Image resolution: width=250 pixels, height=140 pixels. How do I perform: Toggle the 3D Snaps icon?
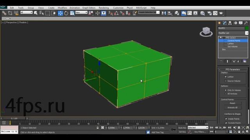[111, 13]
